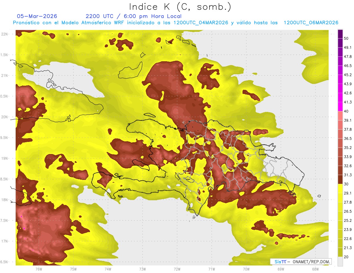Click the '20N' latitude label

click(x=4, y=117)
